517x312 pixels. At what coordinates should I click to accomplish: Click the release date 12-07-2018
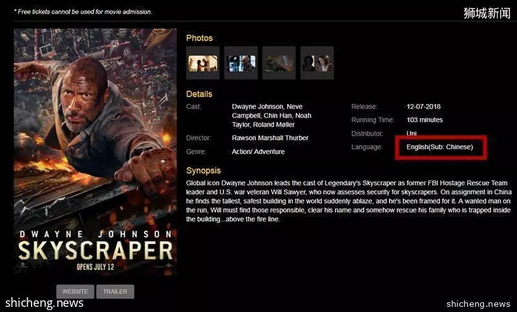pyautogui.click(x=423, y=107)
